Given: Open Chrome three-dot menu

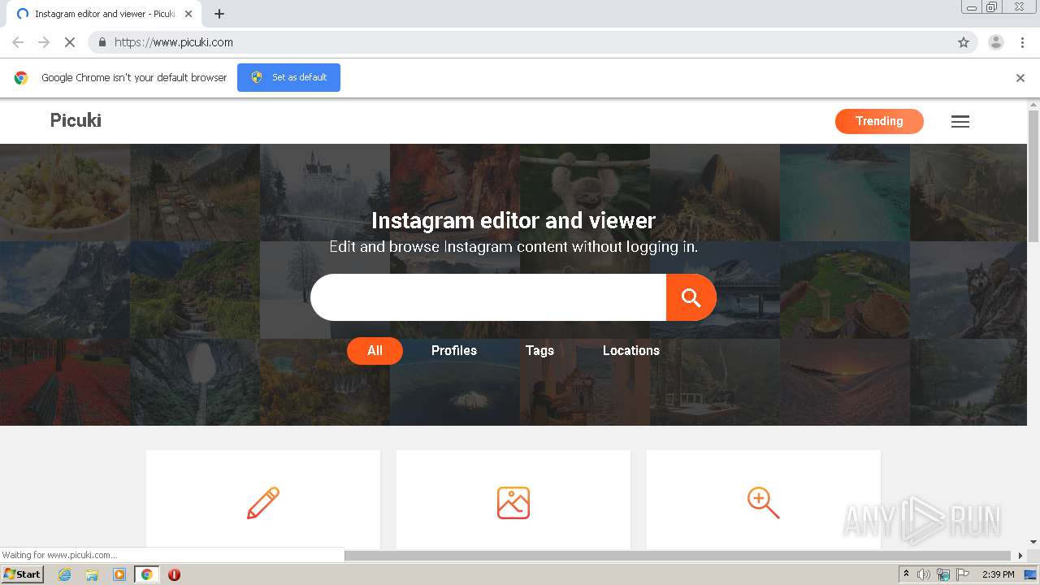Looking at the screenshot, I should click(1022, 42).
